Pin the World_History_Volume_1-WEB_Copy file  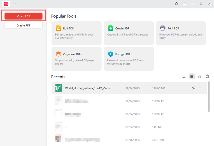[x=194, y=88]
